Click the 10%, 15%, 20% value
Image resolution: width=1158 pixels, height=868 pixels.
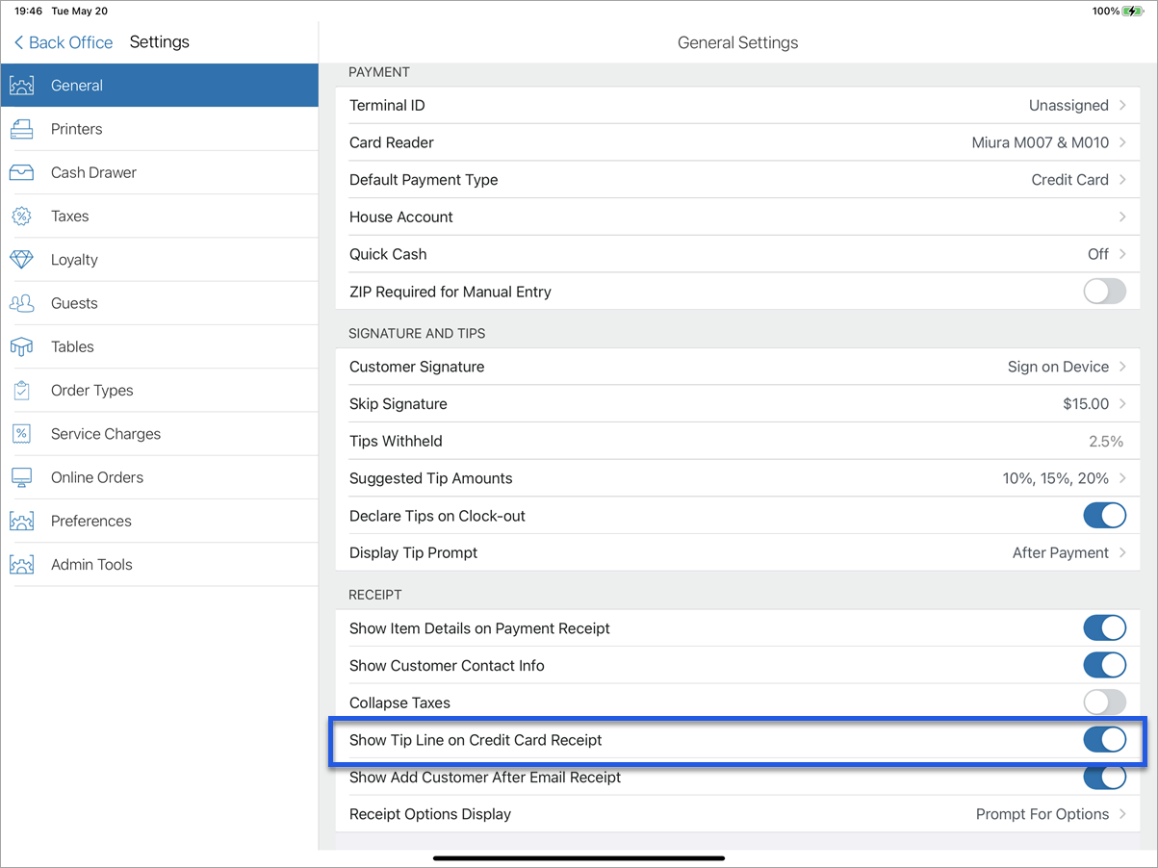(1056, 478)
